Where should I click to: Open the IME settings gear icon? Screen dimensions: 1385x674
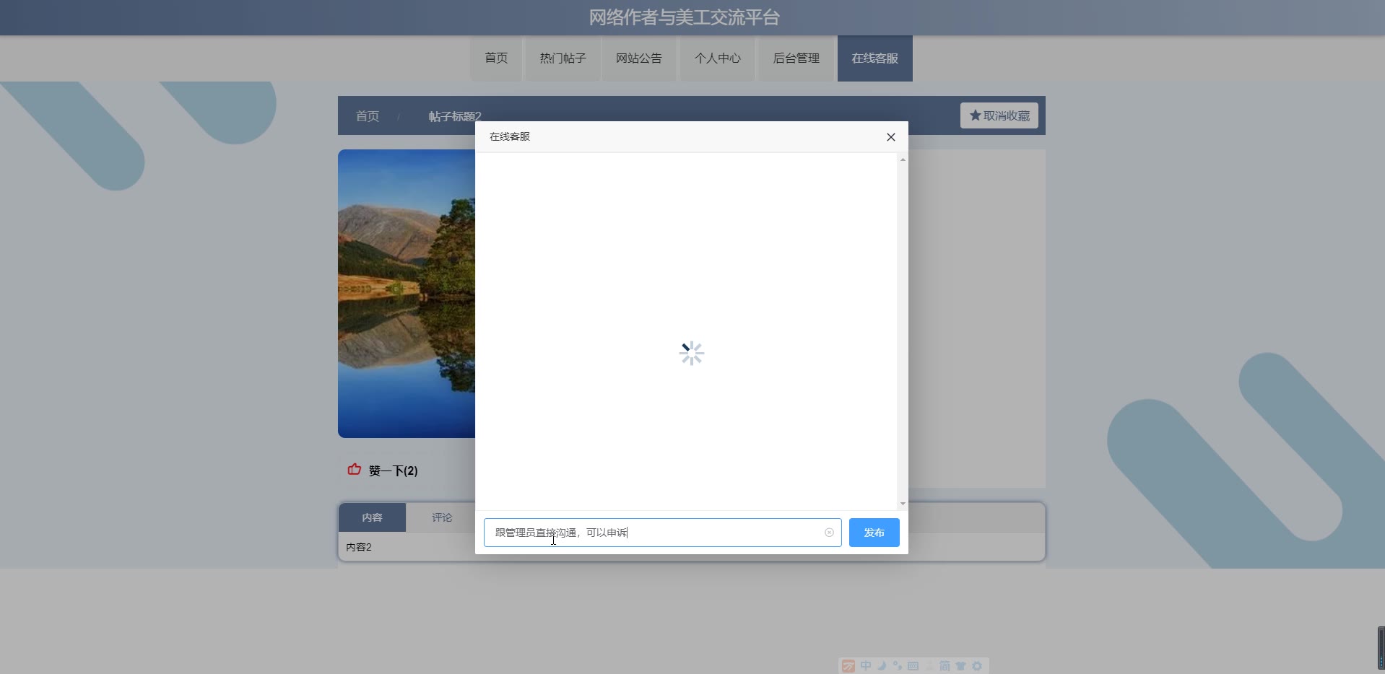pos(977,666)
